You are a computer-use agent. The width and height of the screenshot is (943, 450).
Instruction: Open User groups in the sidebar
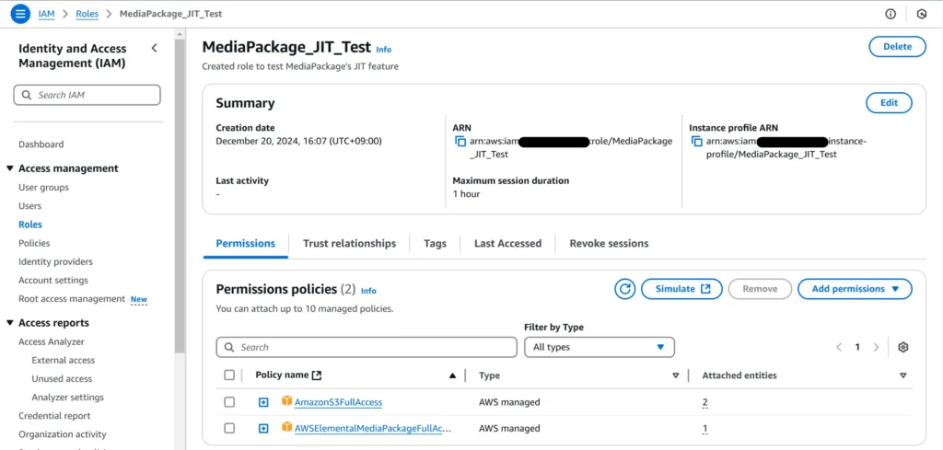click(x=44, y=188)
